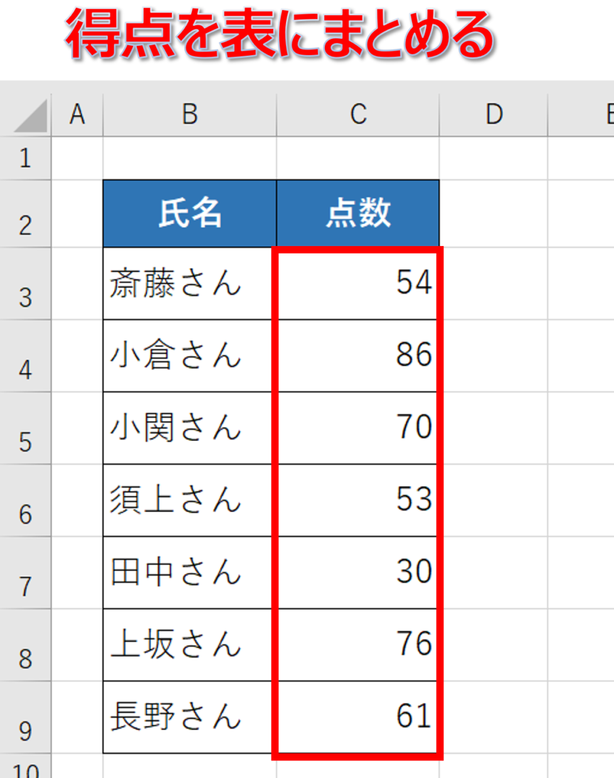614x778 pixels.
Task: Select the score cell with 54
Action: pos(358,284)
